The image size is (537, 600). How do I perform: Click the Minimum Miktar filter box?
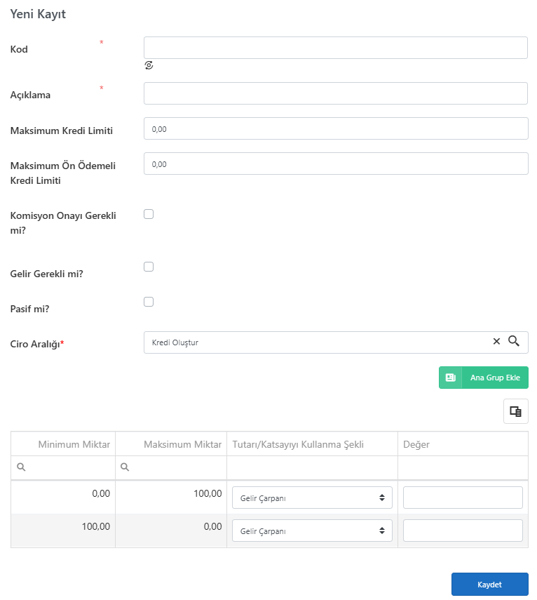click(63, 467)
